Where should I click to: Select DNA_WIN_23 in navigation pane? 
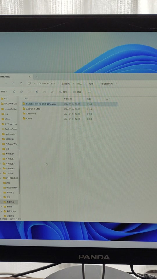pos(9,104)
